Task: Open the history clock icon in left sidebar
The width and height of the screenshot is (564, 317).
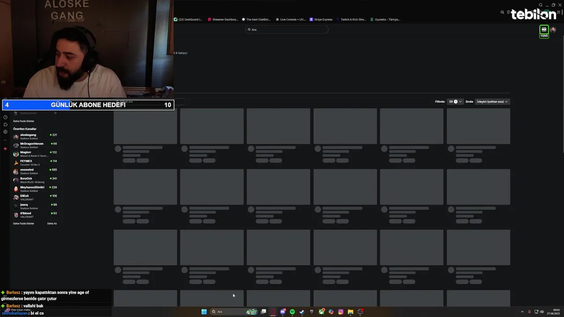Action: coord(5,117)
